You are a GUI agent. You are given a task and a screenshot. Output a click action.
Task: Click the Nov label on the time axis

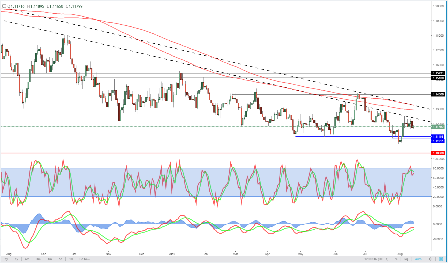point(108,254)
